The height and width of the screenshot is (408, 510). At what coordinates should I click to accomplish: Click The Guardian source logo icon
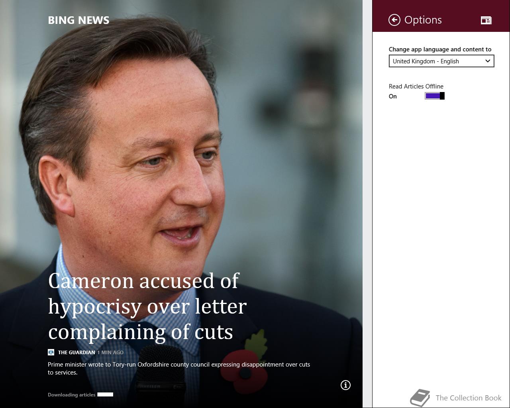(x=51, y=352)
